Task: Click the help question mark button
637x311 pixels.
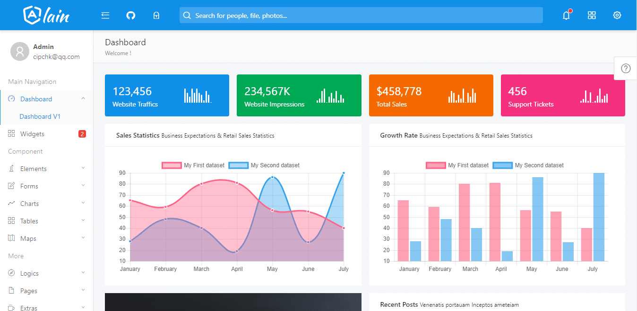Action: [626, 68]
